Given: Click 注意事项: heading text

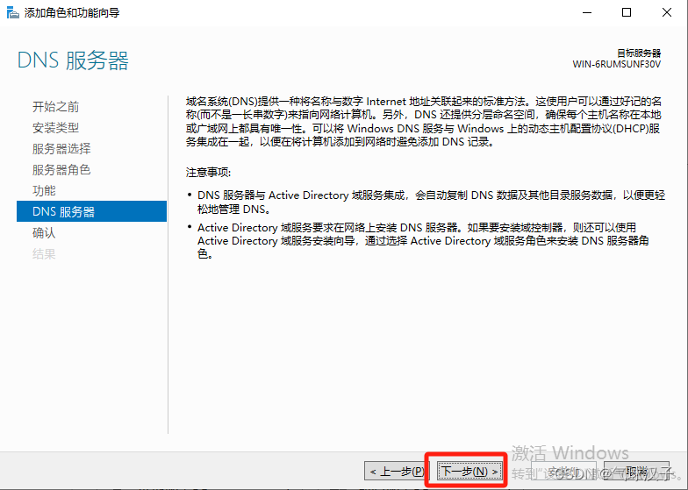Looking at the screenshot, I should coord(209,172).
